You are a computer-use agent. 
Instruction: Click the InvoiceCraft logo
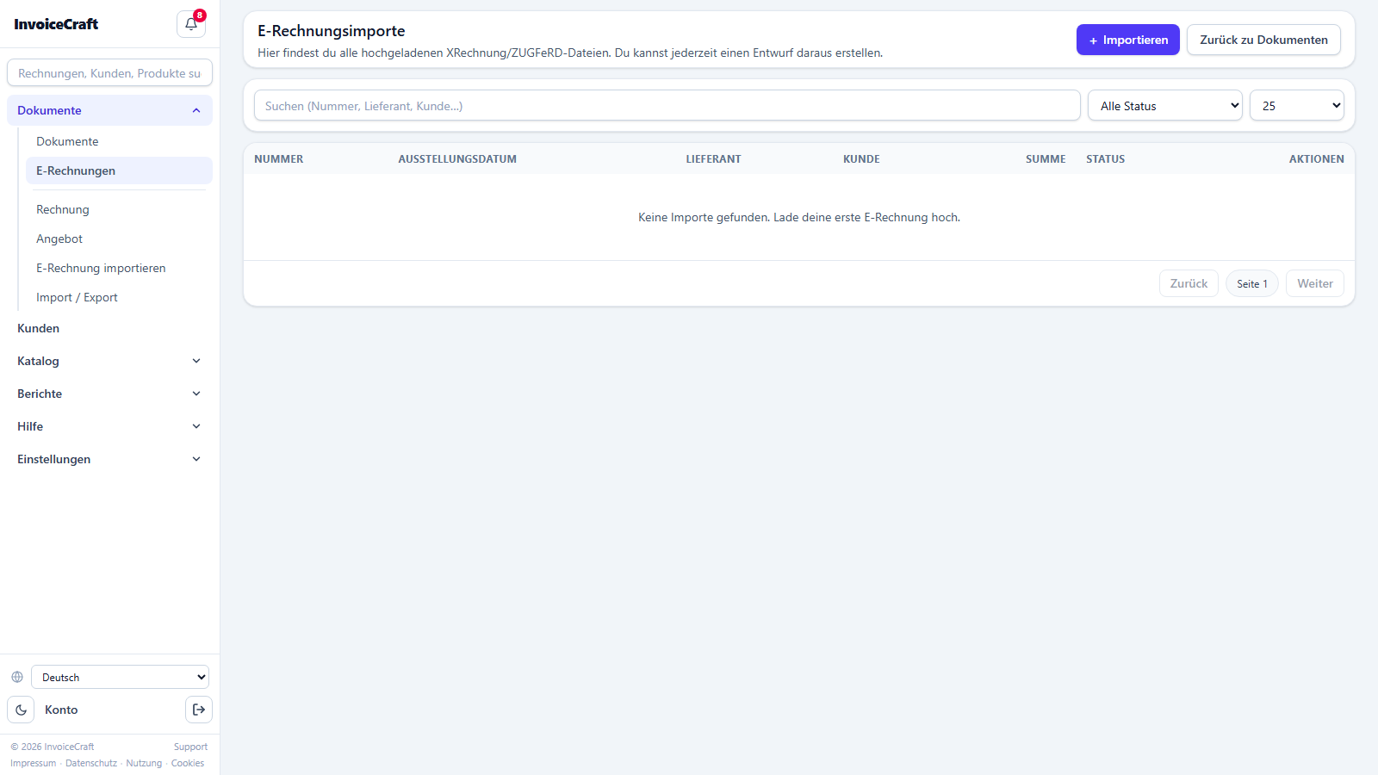[56, 24]
